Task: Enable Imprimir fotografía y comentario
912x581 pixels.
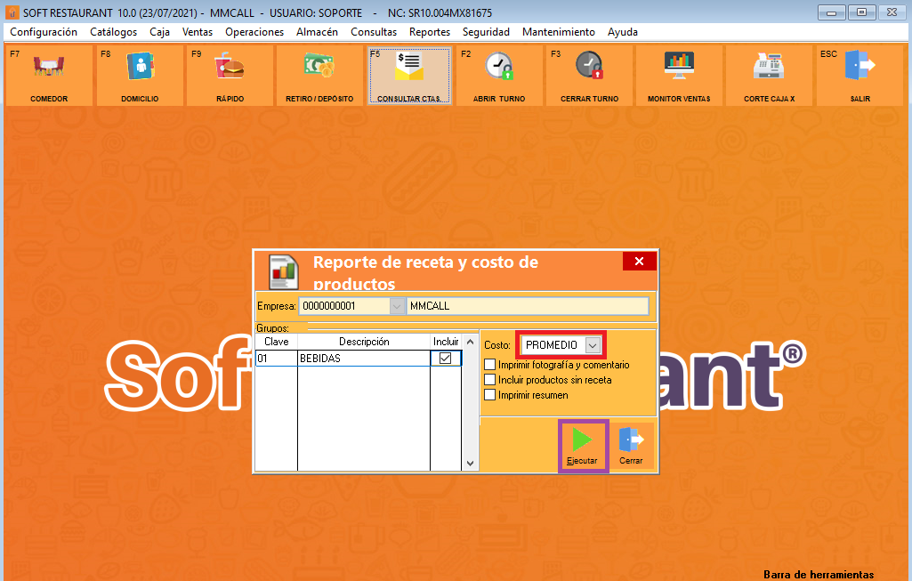Action: point(489,365)
